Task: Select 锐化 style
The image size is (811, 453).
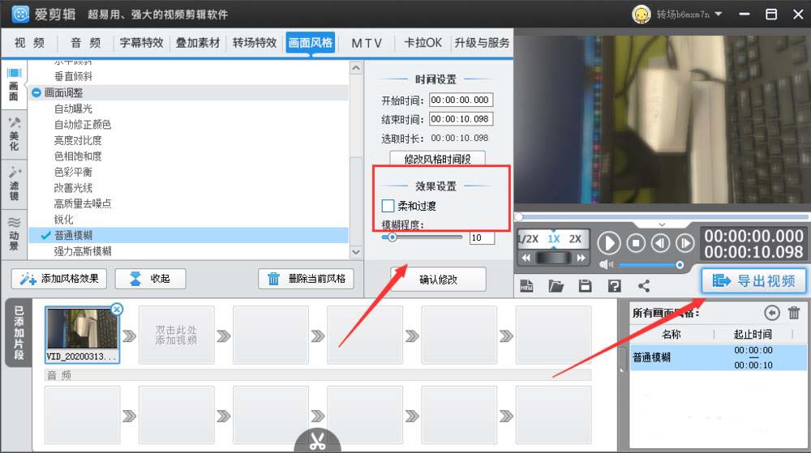Action: click(63, 220)
